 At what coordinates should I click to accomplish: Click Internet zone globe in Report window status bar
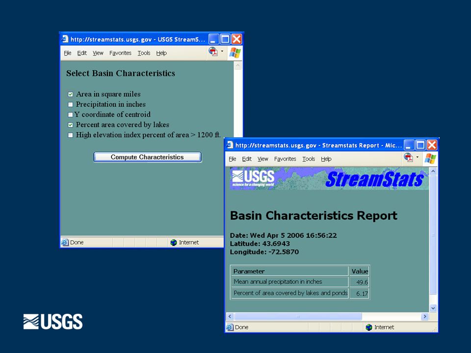click(369, 328)
